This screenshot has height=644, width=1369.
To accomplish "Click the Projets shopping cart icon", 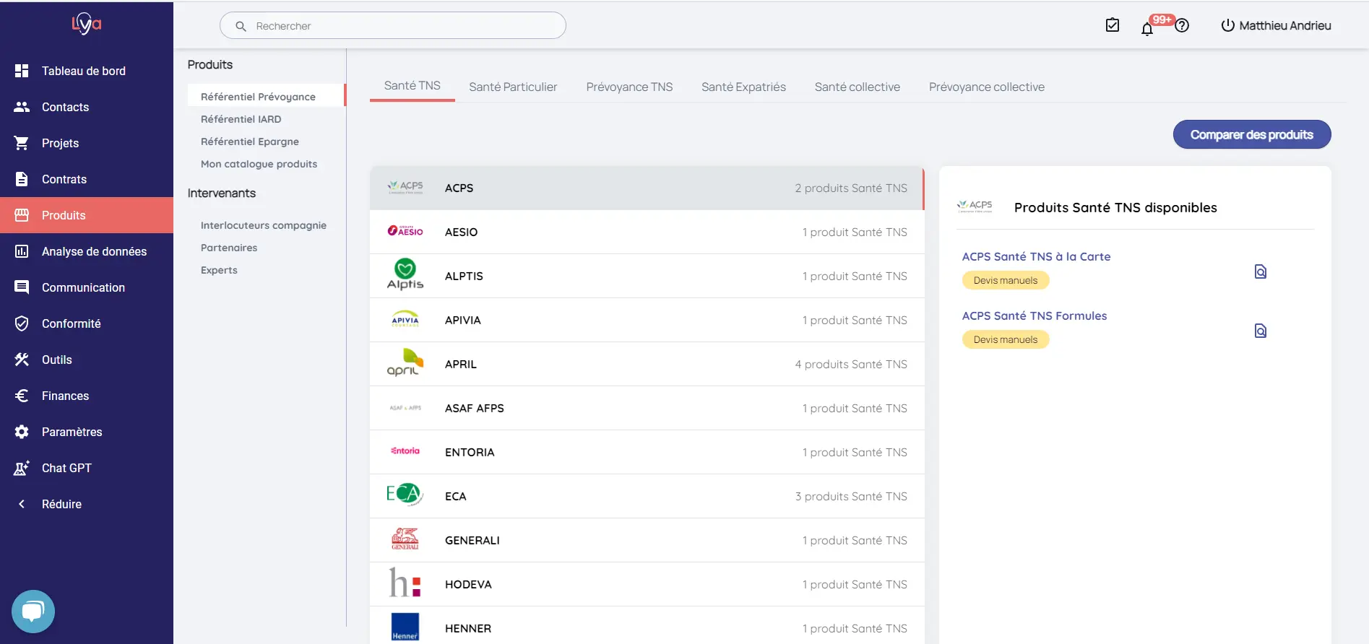I will tap(22, 143).
